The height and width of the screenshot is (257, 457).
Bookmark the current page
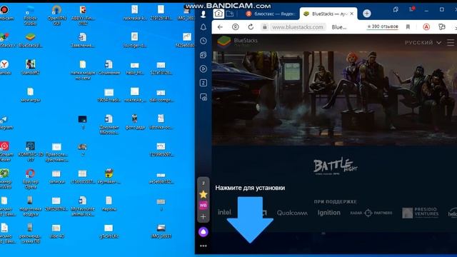tap(408, 27)
